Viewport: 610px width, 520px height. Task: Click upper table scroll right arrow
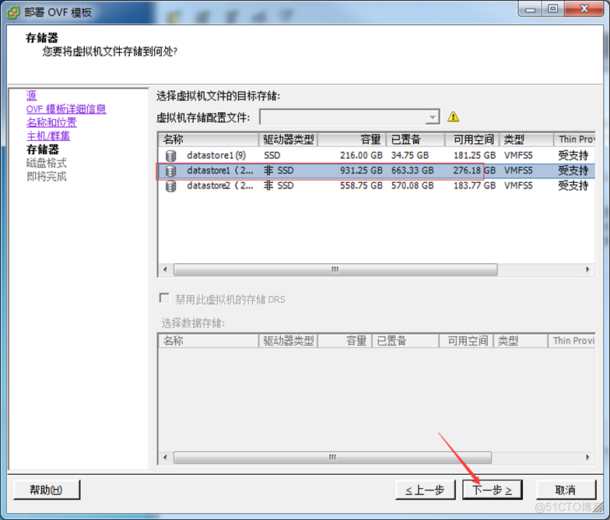pyautogui.click(x=587, y=269)
